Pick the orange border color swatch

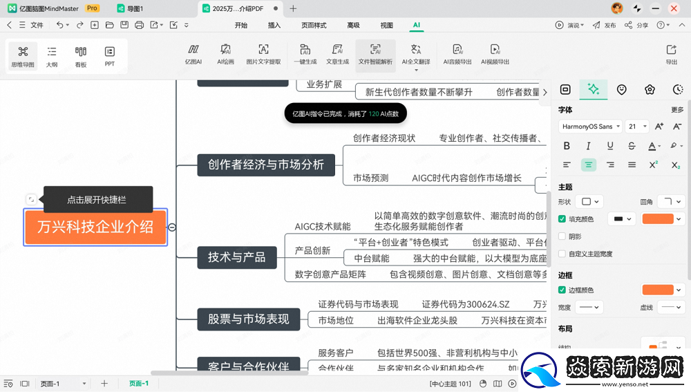(x=658, y=290)
